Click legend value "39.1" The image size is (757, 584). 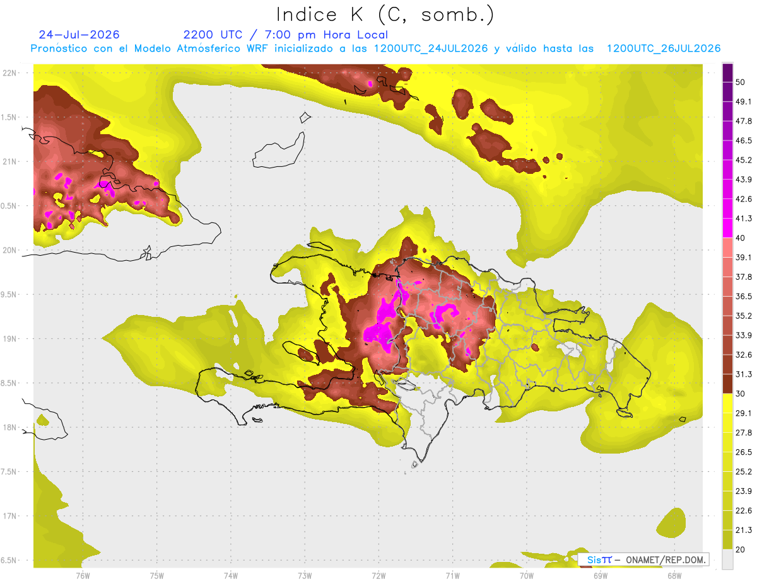743,257
